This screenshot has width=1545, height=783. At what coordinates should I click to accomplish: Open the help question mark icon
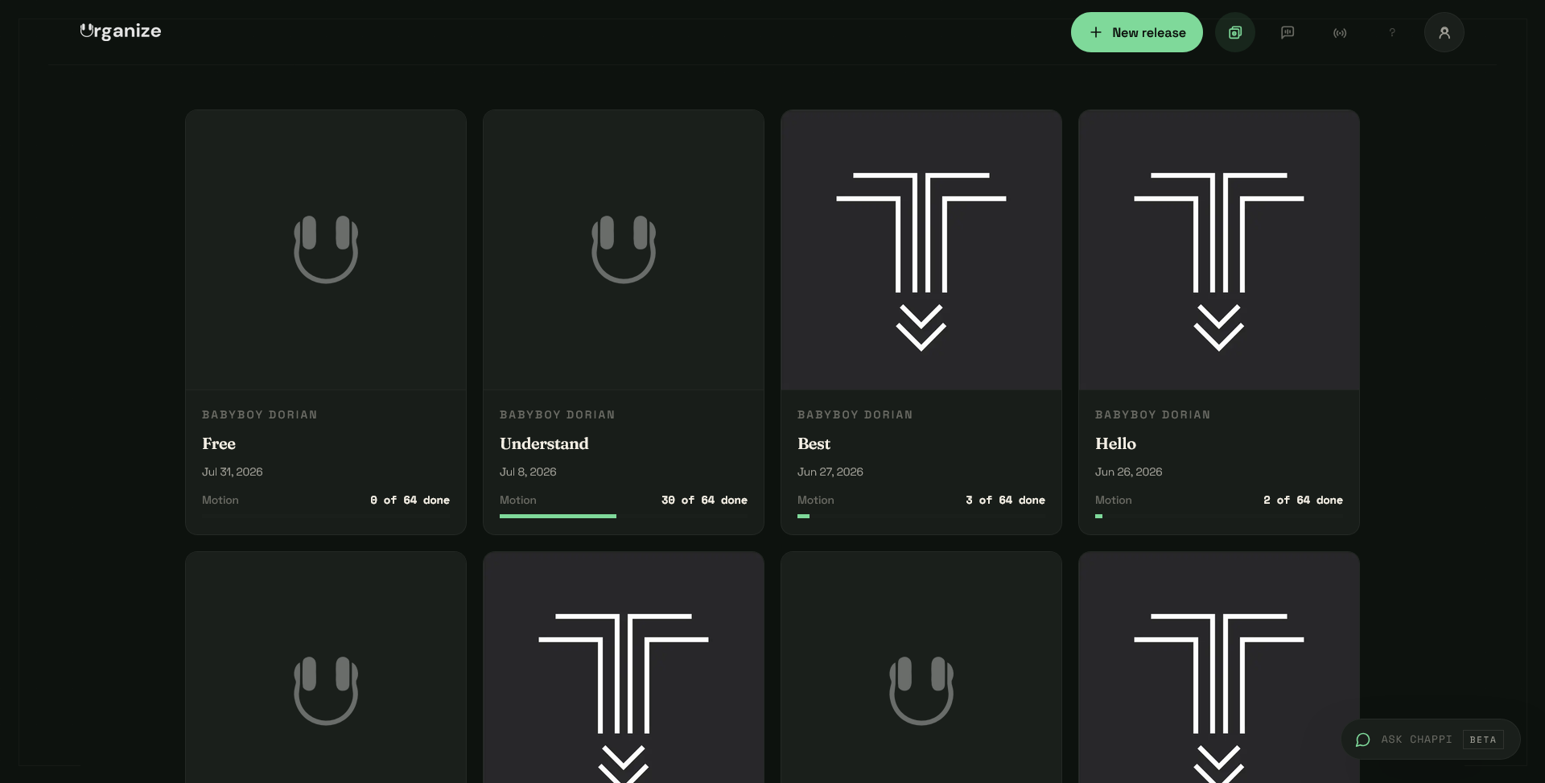[x=1392, y=32]
